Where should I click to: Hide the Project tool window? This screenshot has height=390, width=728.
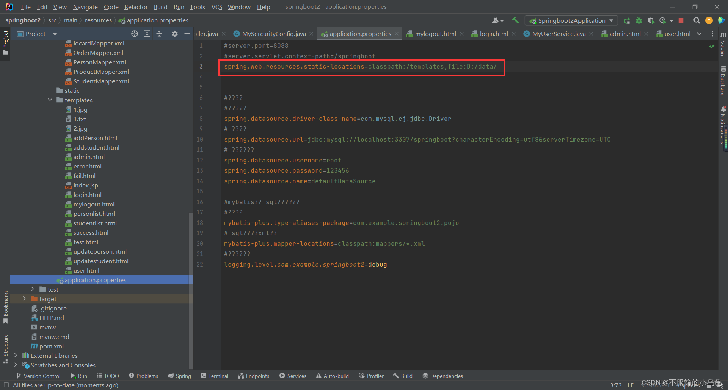187,34
